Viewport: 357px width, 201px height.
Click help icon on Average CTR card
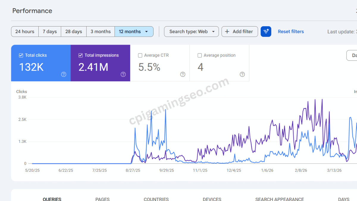tap(183, 74)
